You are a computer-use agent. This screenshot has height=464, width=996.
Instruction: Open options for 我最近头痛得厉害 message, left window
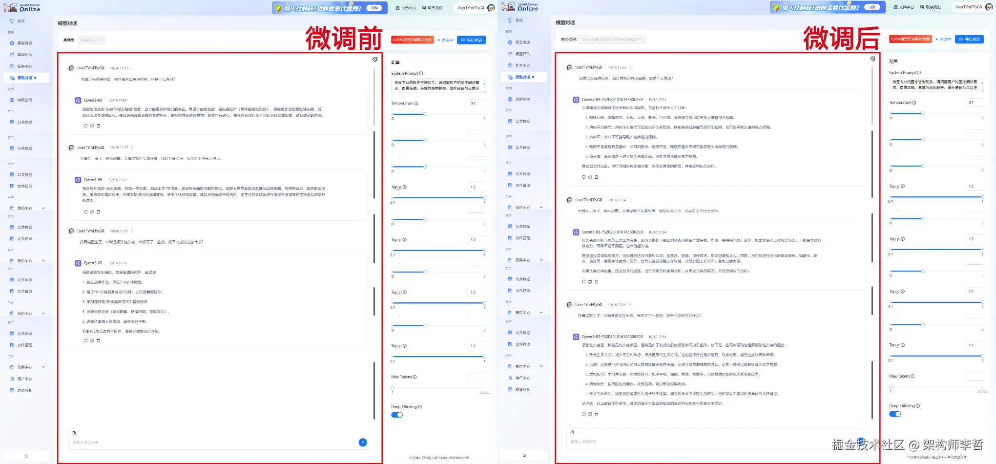[x=132, y=68]
